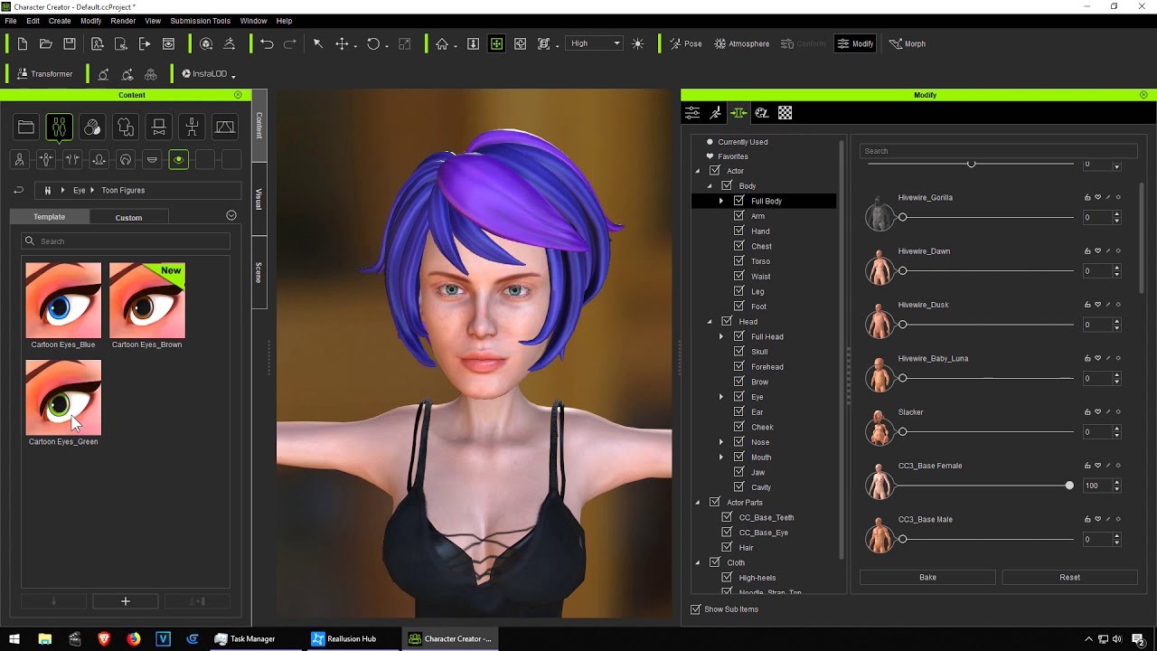Click the CC3_Base Female slider handle
Viewport: 1157px width, 651px height.
pyautogui.click(x=1069, y=486)
